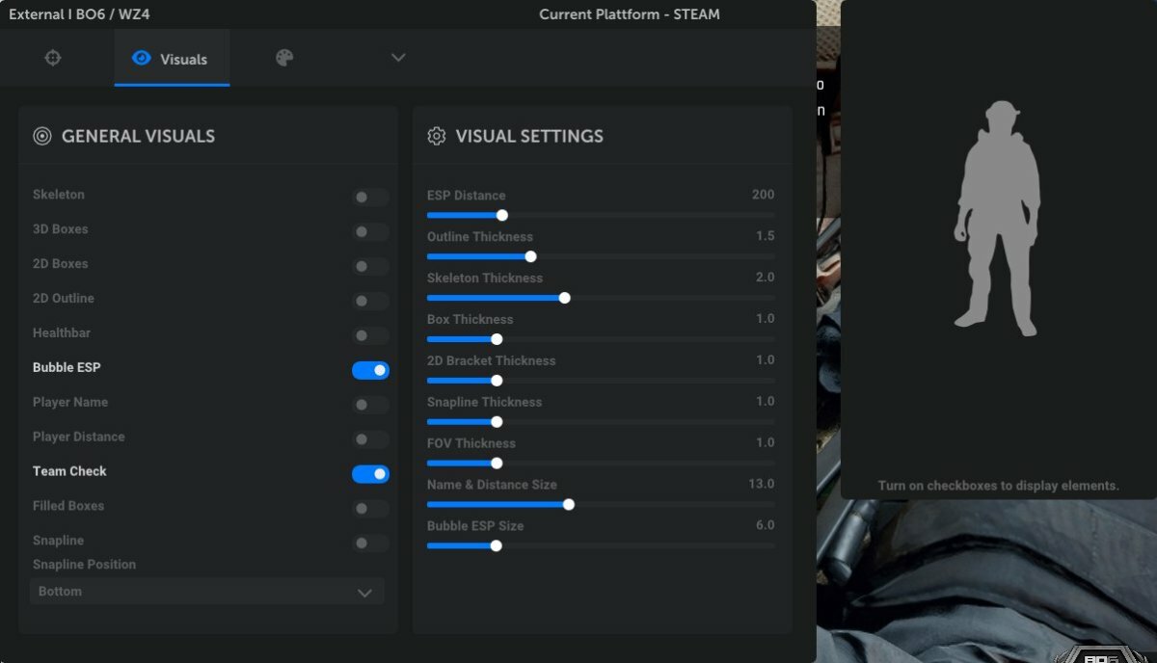Image resolution: width=1157 pixels, height=663 pixels.
Task: Enable the Filled Boxes toggle
Action: [x=370, y=509]
